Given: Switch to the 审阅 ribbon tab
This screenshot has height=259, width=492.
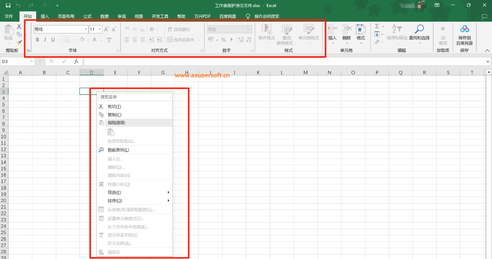Looking at the screenshot, I should click(x=121, y=16).
